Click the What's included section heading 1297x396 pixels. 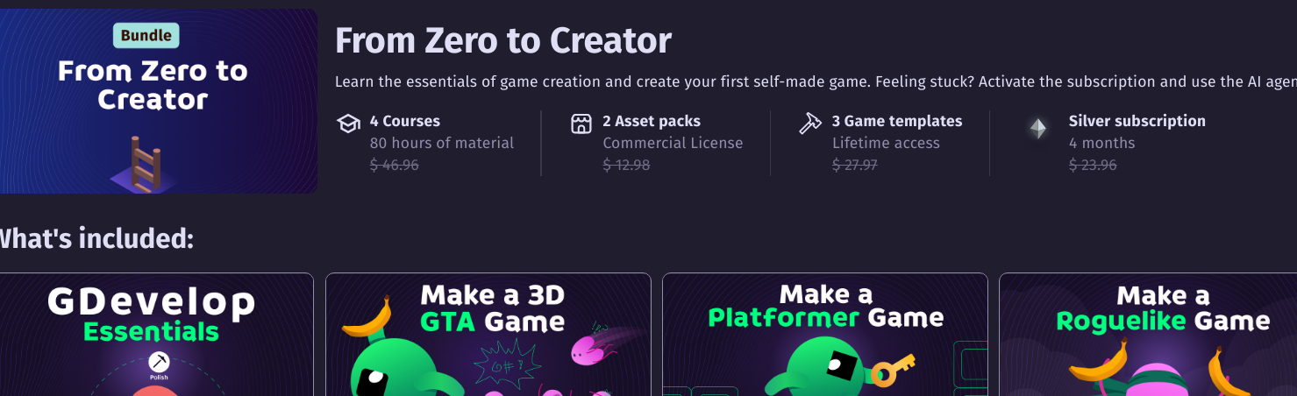[96, 237]
